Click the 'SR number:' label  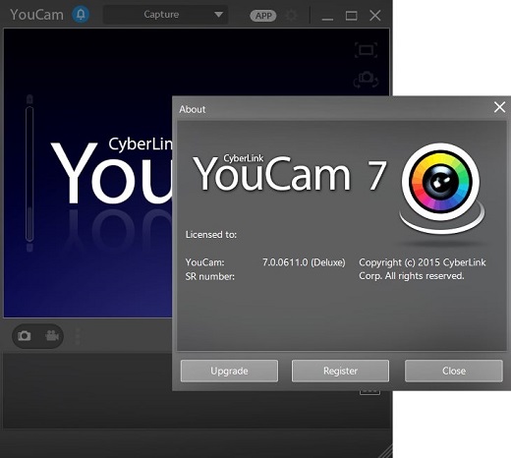210,276
